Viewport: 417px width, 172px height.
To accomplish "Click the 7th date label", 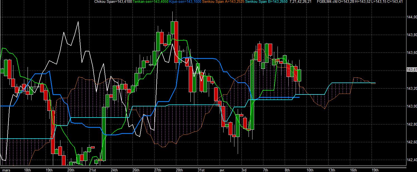I will point(266,170).
